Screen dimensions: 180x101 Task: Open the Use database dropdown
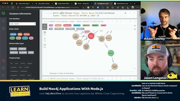click(22, 24)
